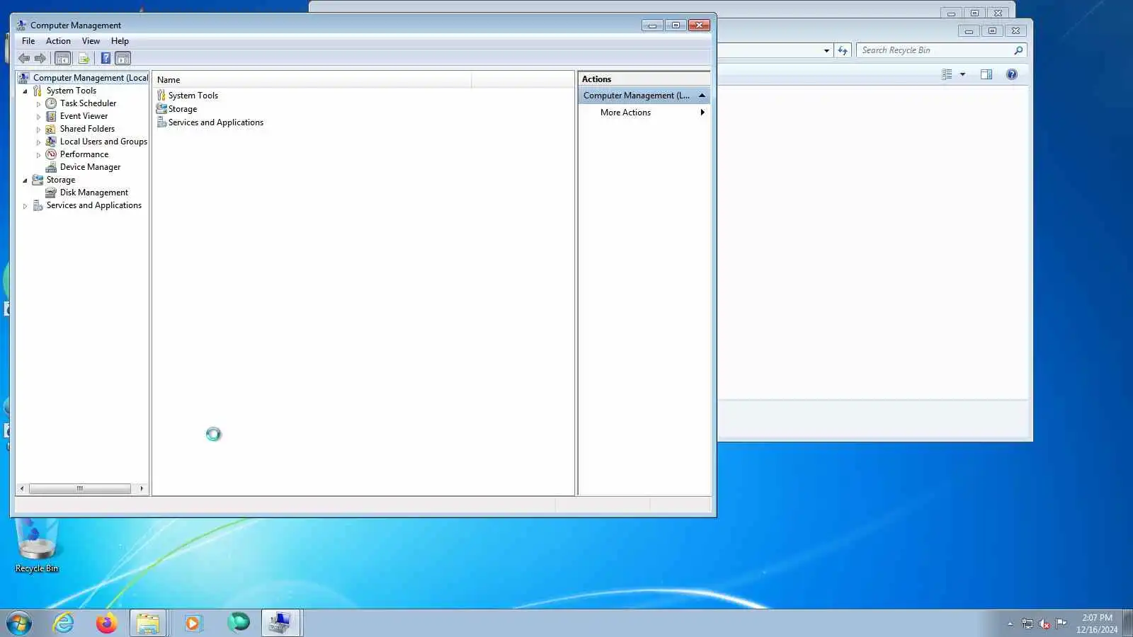Open Windows Media Player from taskbar
Viewport: 1133px width, 637px height.
[x=193, y=623]
